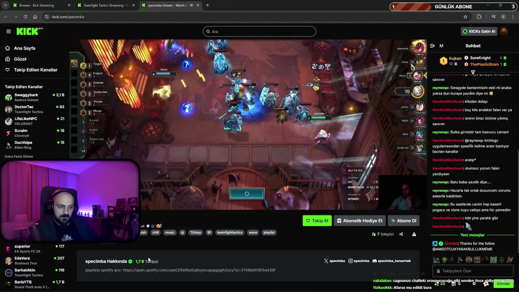Open the hamburger sidebar menu
This screenshot has height=292, width=519.
(x=9, y=31)
